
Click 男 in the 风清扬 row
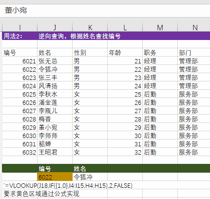(x=90, y=86)
